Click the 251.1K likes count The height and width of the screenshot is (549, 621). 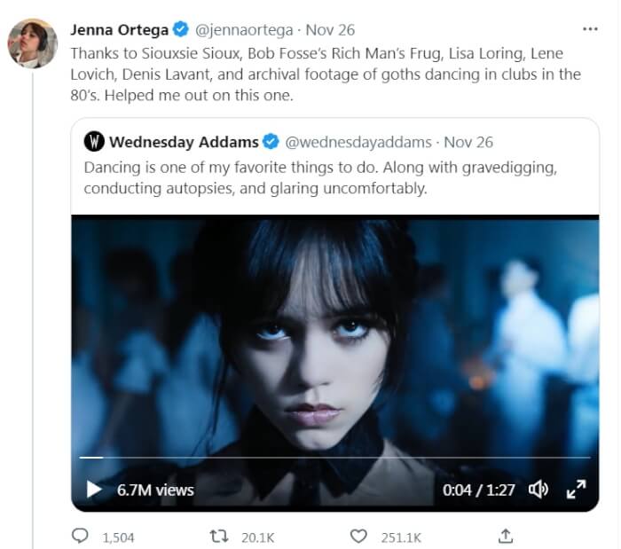point(399,537)
